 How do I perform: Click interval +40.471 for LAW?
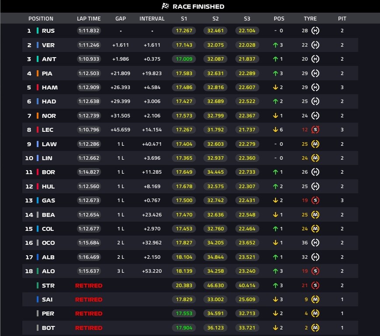pos(152,144)
